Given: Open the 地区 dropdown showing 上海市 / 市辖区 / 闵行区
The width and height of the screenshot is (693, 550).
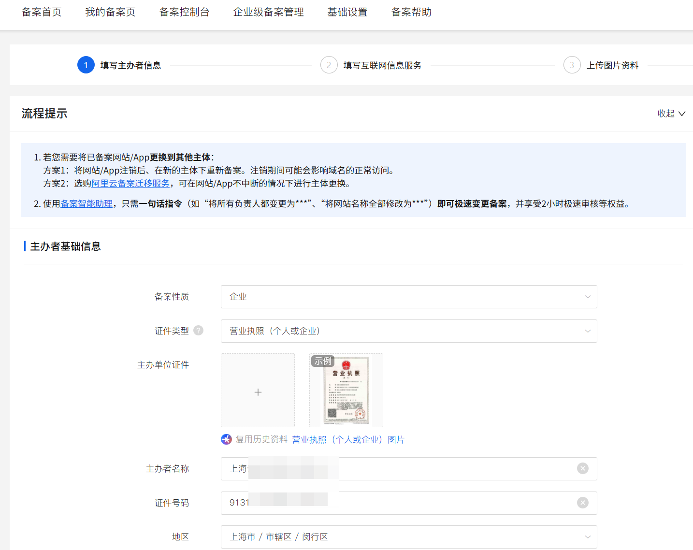Looking at the screenshot, I should (409, 537).
